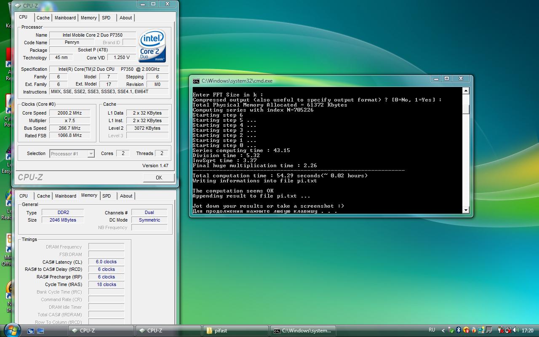Viewport: 539px width, 337px height.
Task: Click the Threads count field
Action: pos(162,153)
